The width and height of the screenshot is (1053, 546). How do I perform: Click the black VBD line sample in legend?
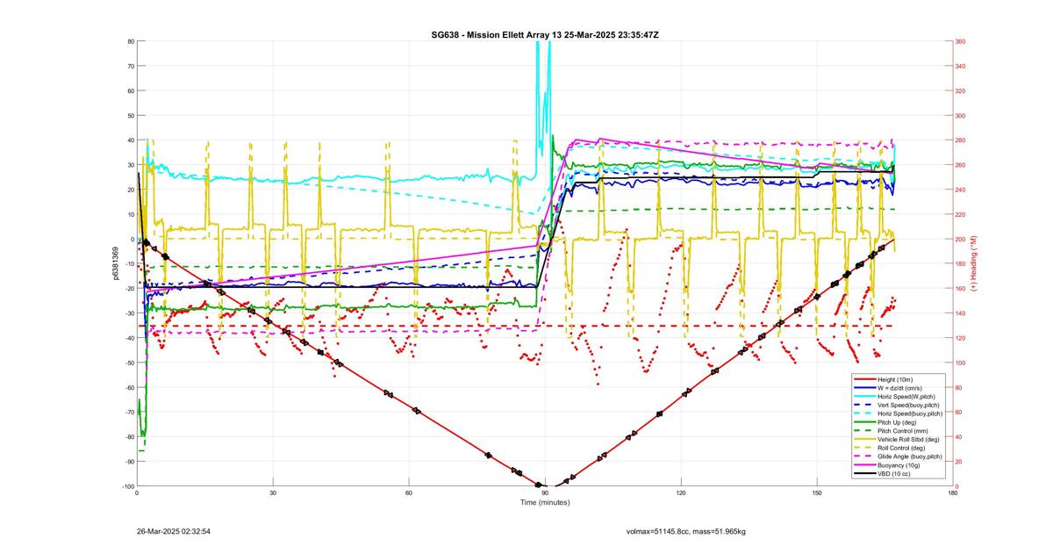pos(864,474)
